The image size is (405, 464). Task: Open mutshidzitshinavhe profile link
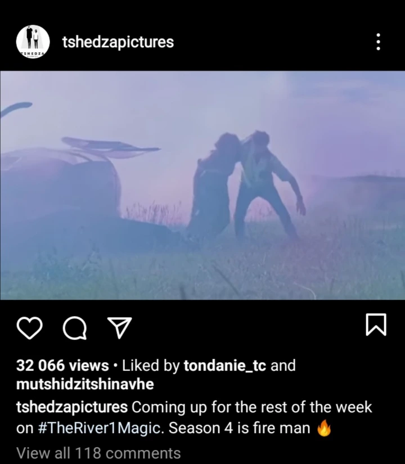coord(85,384)
